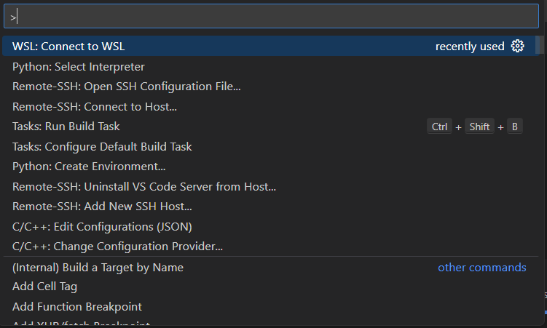Click the command list scrollbar thumb
Screen dimensions: 547x328
[539, 44]
